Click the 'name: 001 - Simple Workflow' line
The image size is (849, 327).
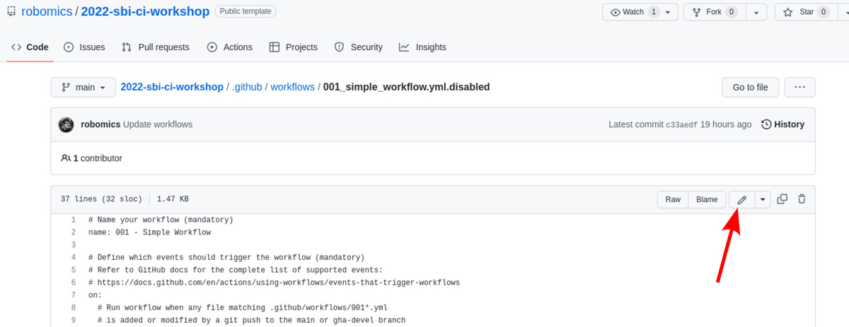tap(149, 232)
